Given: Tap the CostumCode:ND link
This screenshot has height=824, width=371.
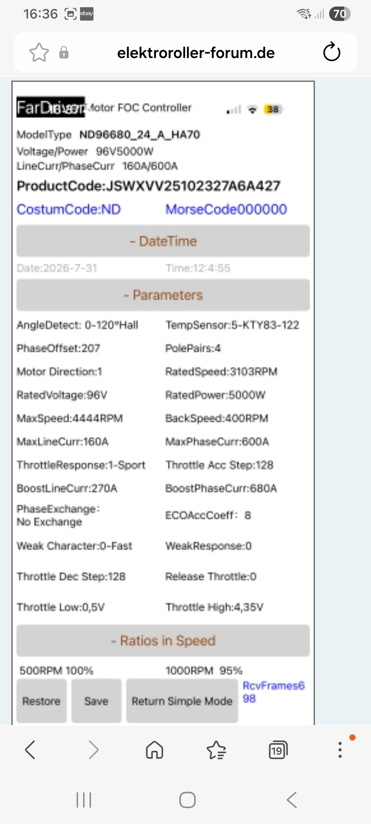Looking at the screenshot, I should [69, 209].
